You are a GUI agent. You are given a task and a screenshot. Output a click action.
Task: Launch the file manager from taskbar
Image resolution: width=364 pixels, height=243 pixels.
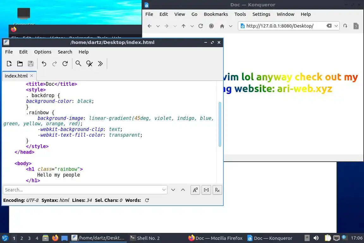click(45, 238)
